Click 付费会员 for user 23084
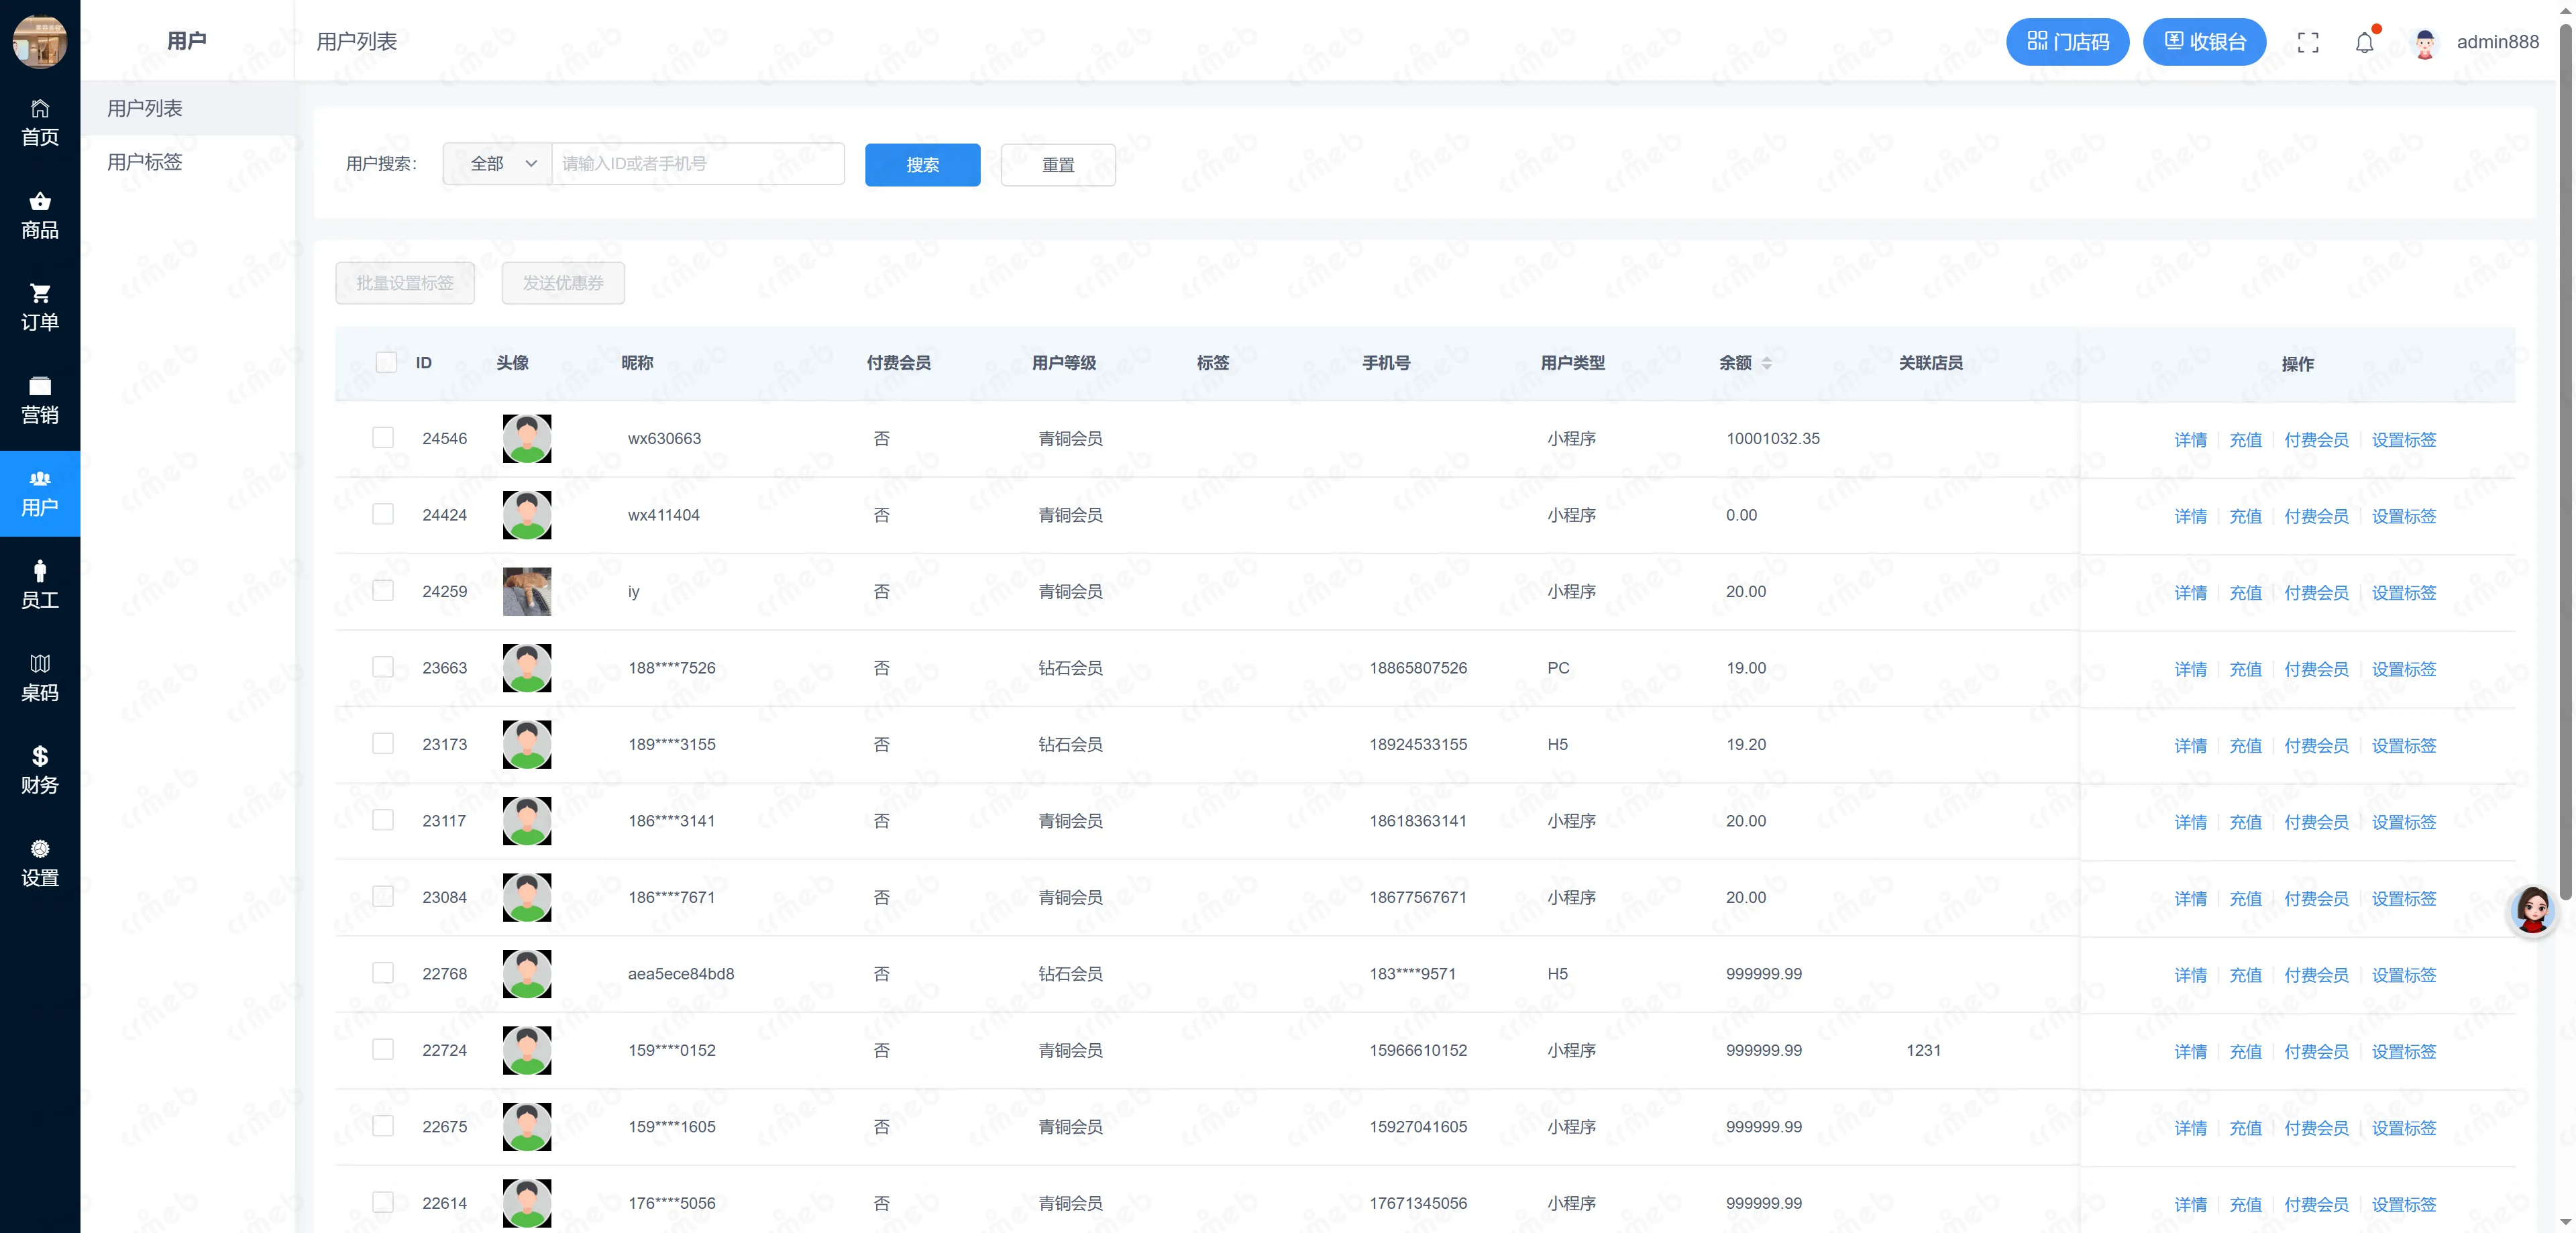The width and height of the screenshot is (2576, 1233). (2316, 899)
